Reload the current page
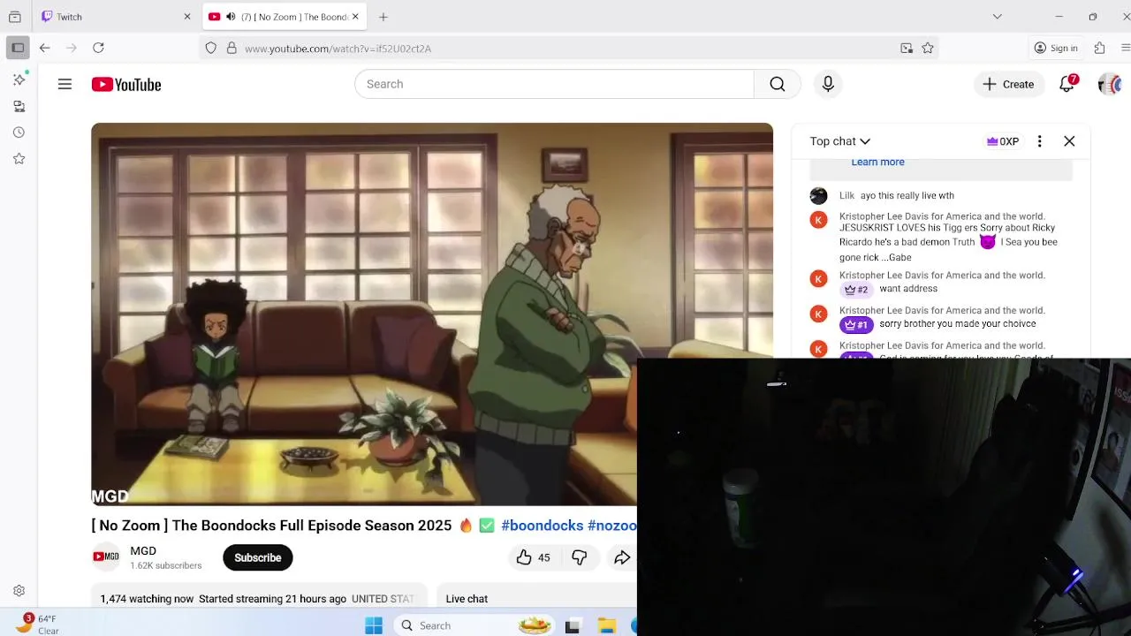This screenshot has width=1131, height=636. pos(98,48)
